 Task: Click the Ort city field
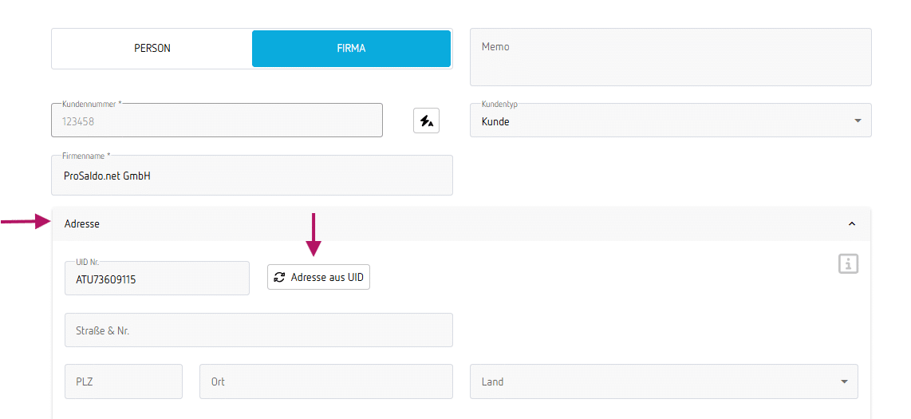325,381
